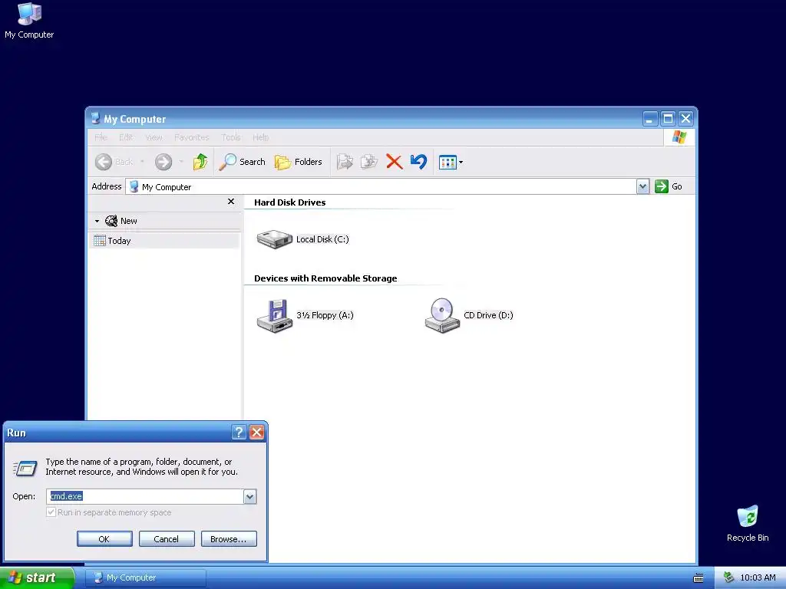Click the network tray icon
This screenshot has height=589, width=786.
pos(729,578)
